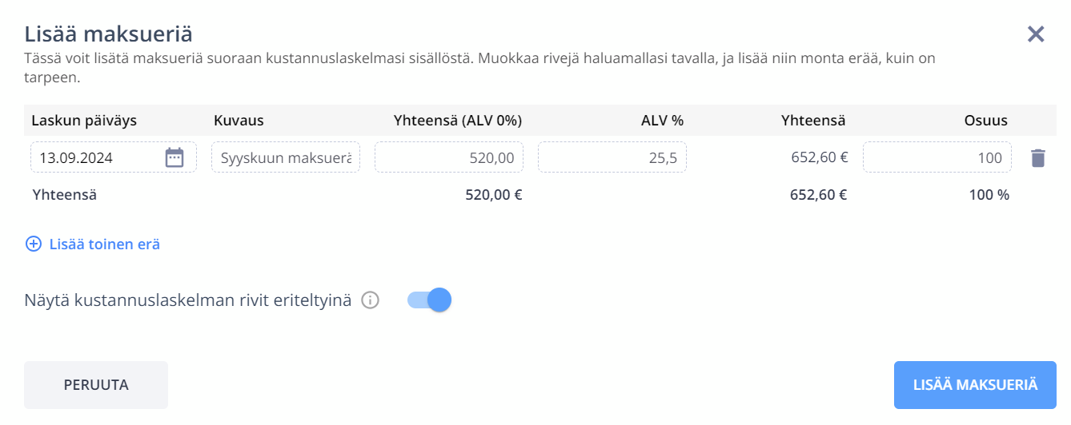The image size is (1071, 425).
Task: Toggle Näytä kustannuslaskelman rivit eriteltyinä switch
Action: [430, 300]
